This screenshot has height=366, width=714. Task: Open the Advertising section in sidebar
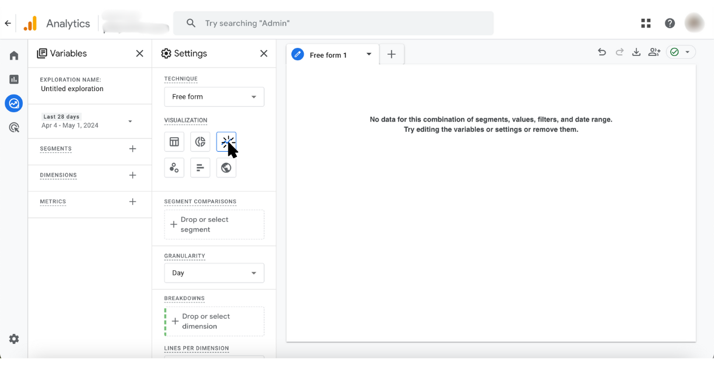click(x=14, y=127)
